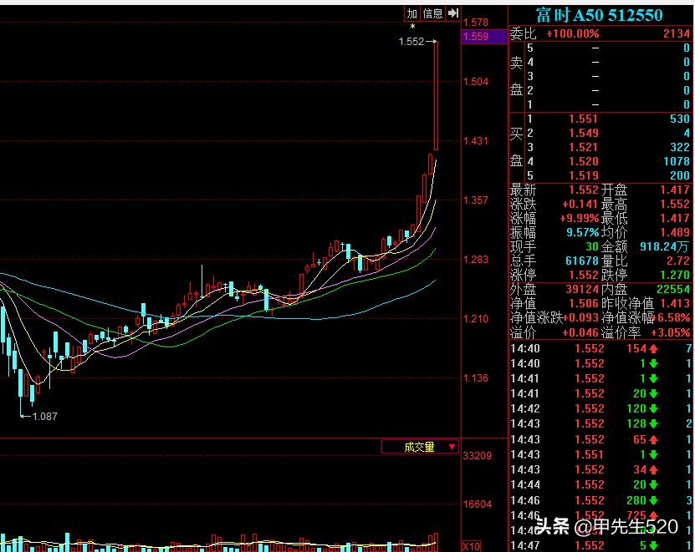The image size is (695, 552).
Task: Click the 买4 bid volume 1078
Action: tap(677, 161)
